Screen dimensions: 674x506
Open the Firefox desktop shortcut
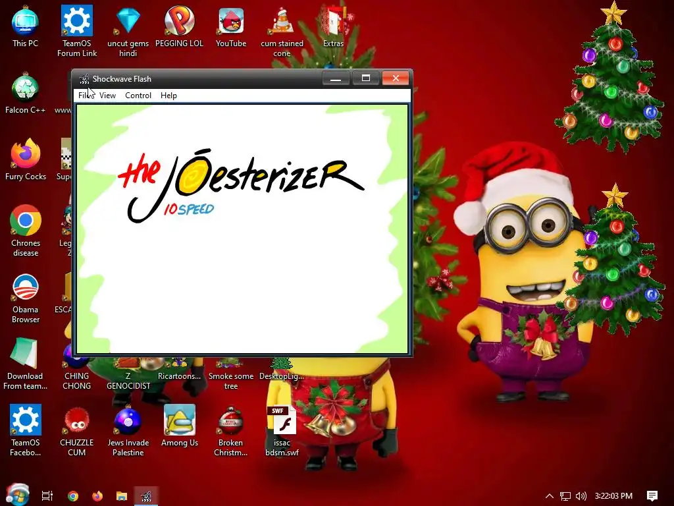coord(26,160)
